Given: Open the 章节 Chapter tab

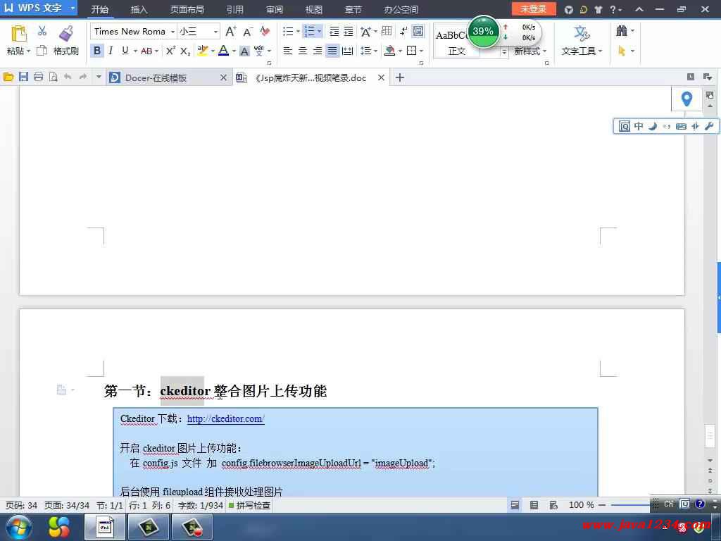Looking at the screenshot, I should coord(353,9).
